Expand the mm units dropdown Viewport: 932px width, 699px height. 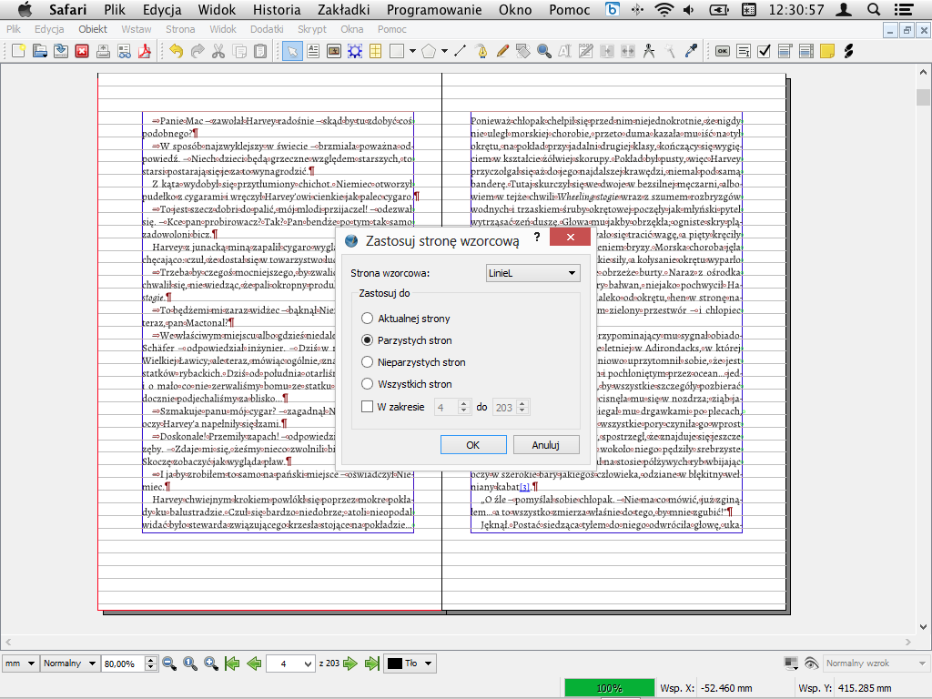tap(19, 664)
